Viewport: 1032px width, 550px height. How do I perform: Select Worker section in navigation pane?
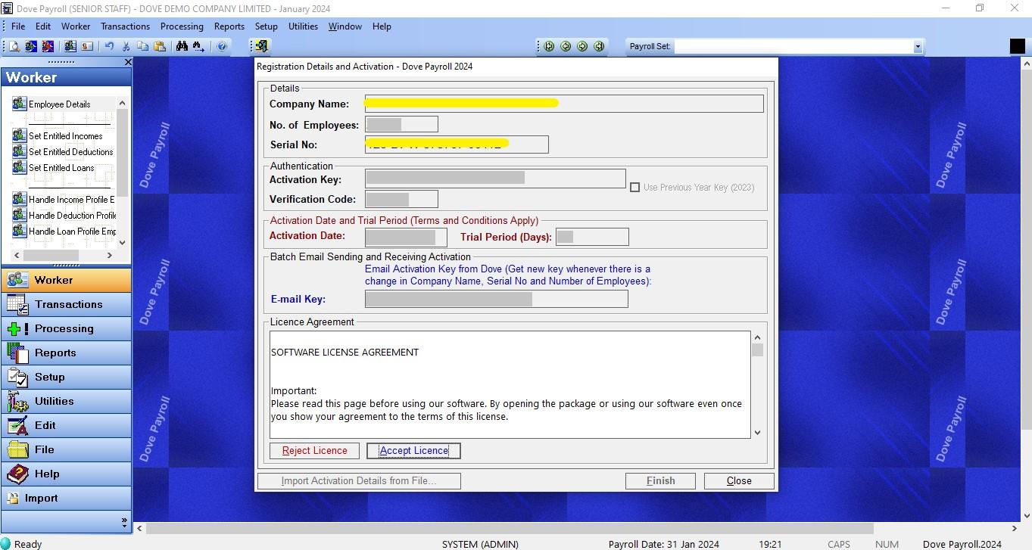tap(66, 280)
